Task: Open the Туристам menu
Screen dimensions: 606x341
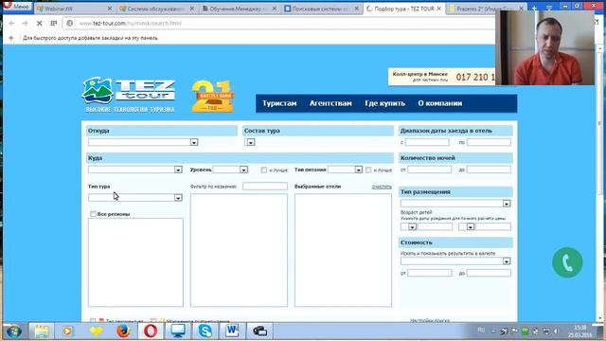Action: pos(279,103)
